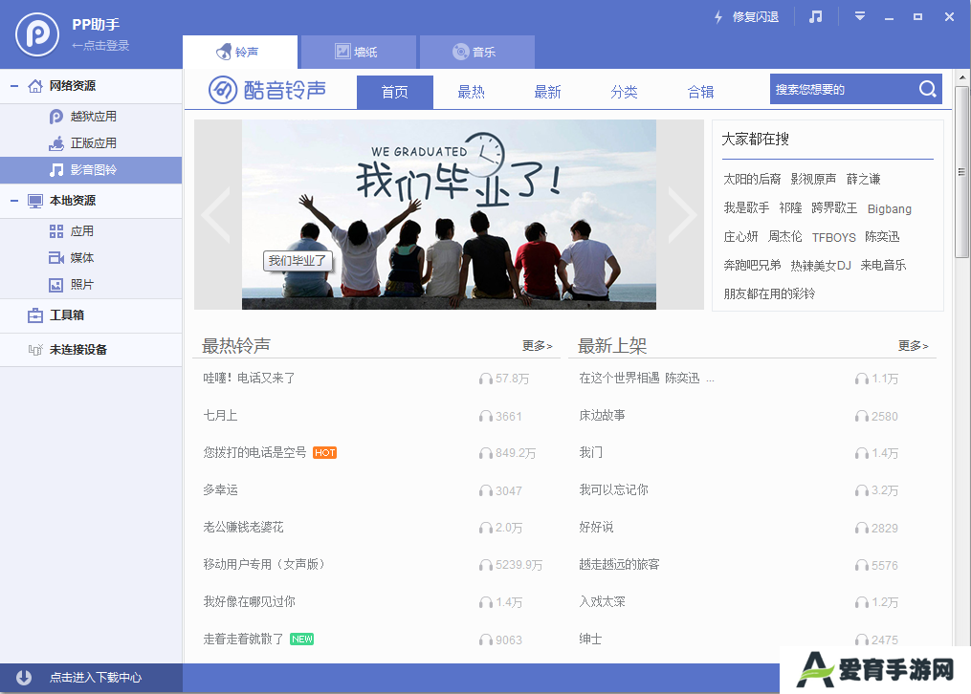Click 点击登录 to sign in

pos(101,45)
